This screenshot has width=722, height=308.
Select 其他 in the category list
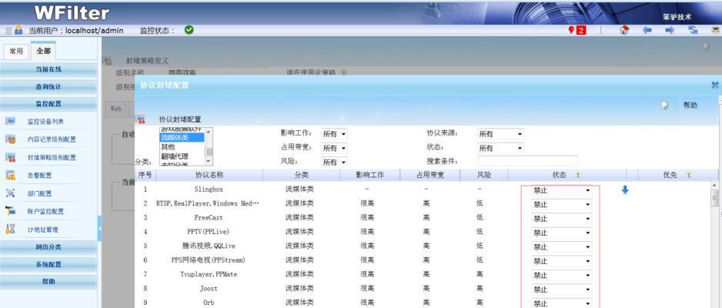tap(182, 147)
